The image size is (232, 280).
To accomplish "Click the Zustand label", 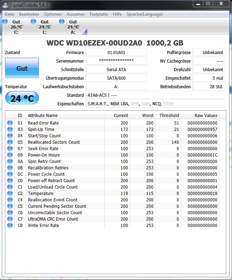I will (x=12, y=53).
